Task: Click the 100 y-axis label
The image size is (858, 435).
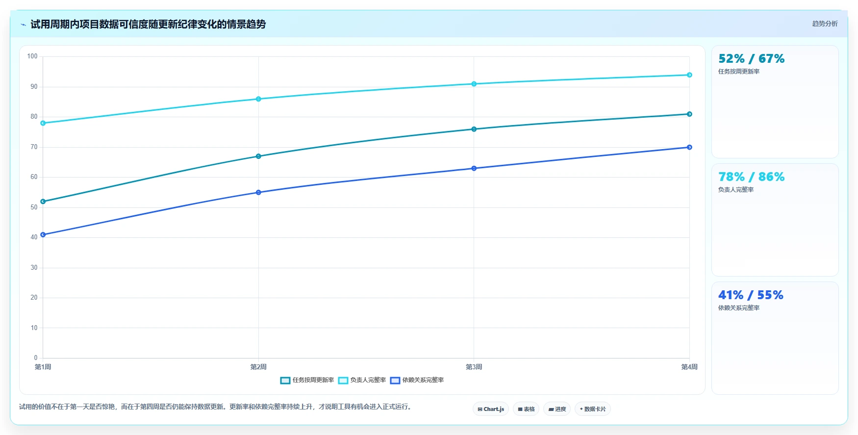Action: [32, 56]
